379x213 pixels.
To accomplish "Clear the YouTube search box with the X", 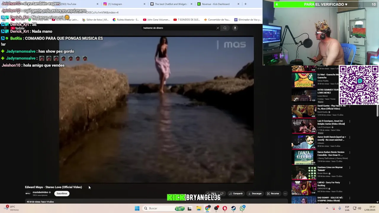I will coord(218,28).
